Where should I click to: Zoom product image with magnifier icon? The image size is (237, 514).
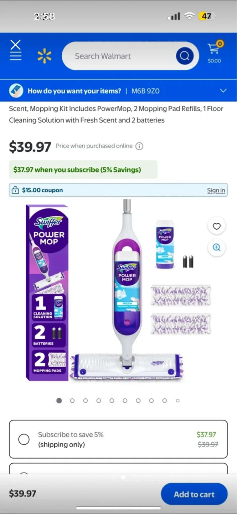(217, 247)
